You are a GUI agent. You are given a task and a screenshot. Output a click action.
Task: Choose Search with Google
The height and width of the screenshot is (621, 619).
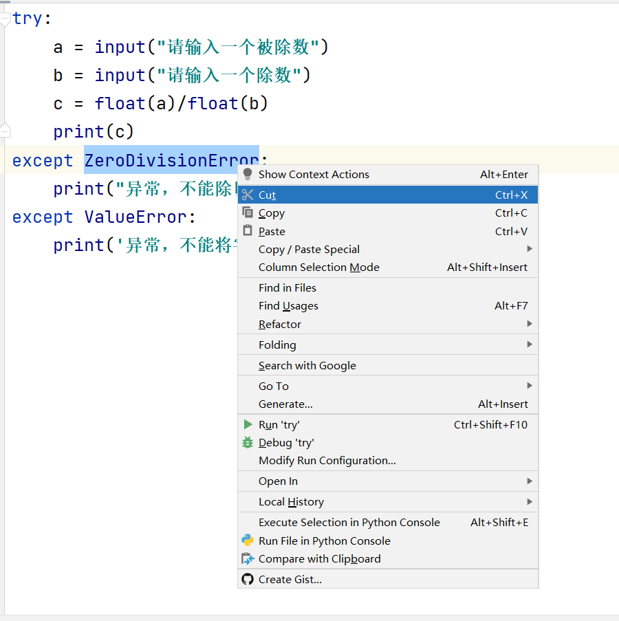388,365
